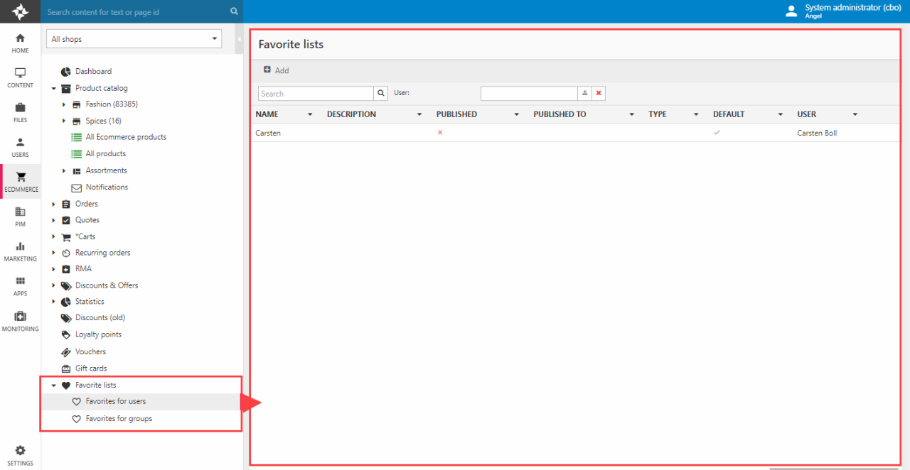Open the Ecommerce section in sidebar

point(21,182)
